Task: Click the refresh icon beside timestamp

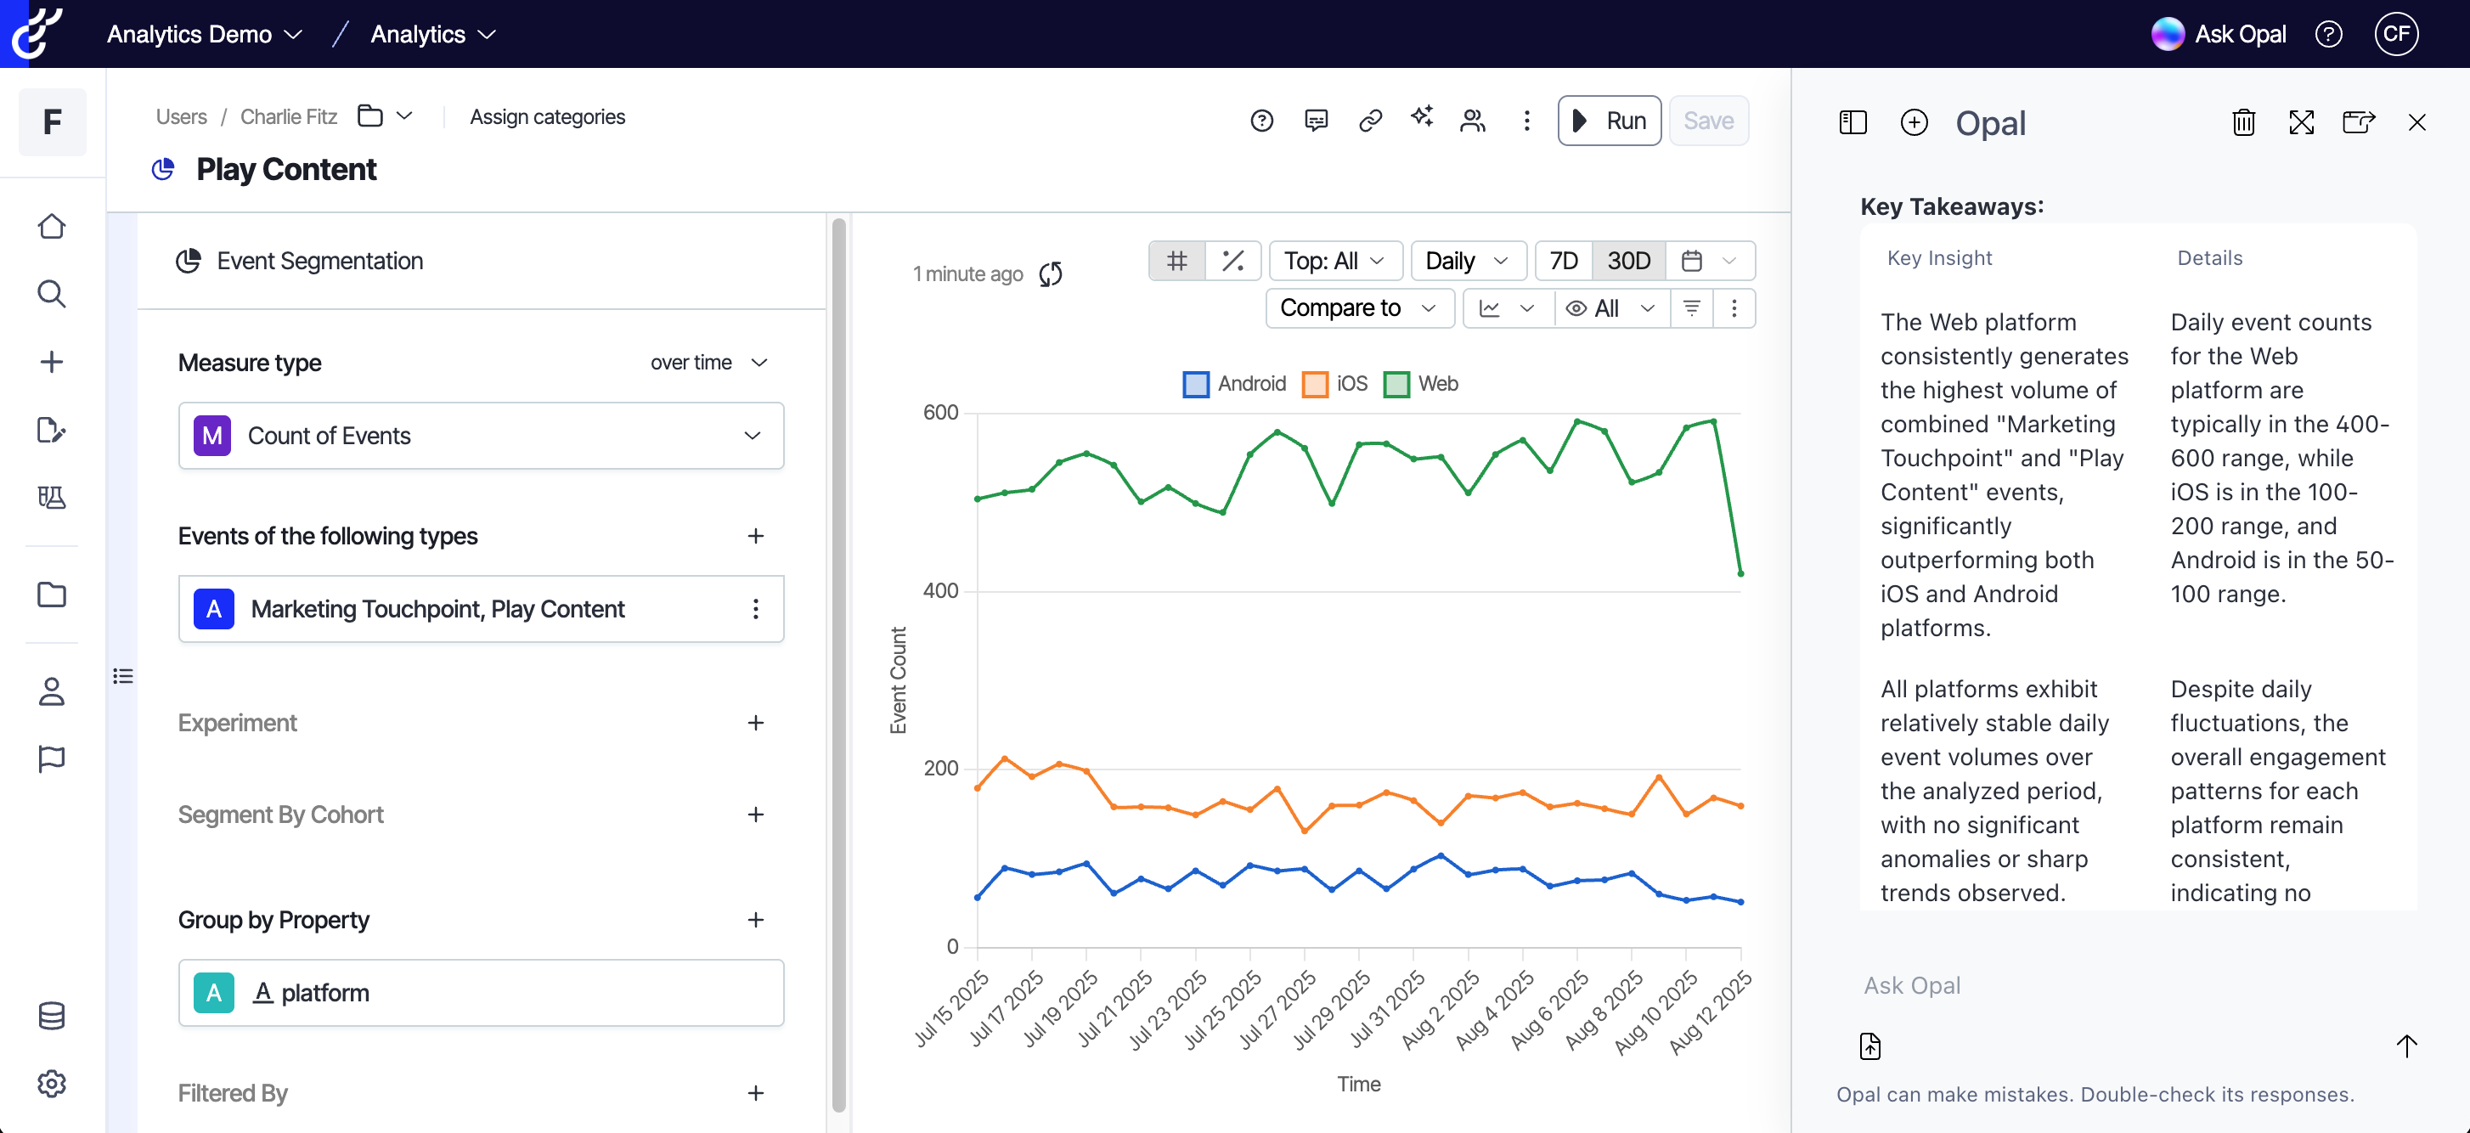Action: [1051, 274]
